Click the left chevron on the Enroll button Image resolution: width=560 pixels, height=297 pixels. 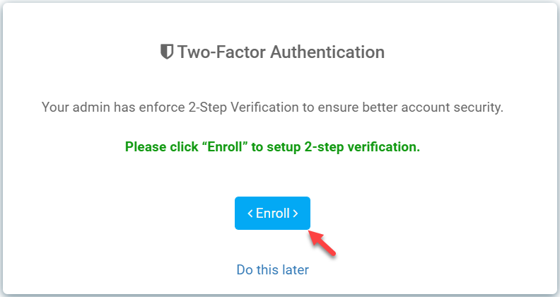point(250,214)
